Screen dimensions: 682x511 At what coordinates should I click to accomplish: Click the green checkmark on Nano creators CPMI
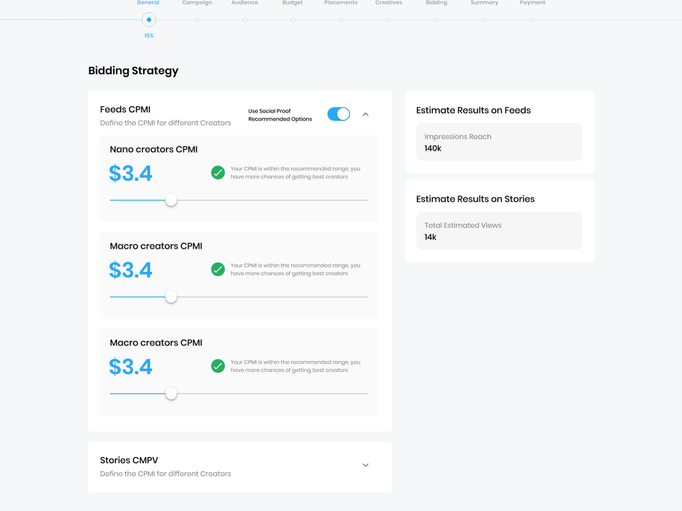[218, 172]
